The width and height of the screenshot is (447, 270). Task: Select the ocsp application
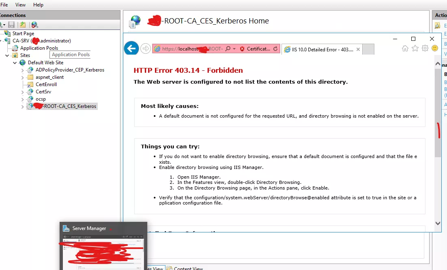[x=41, y=99]
